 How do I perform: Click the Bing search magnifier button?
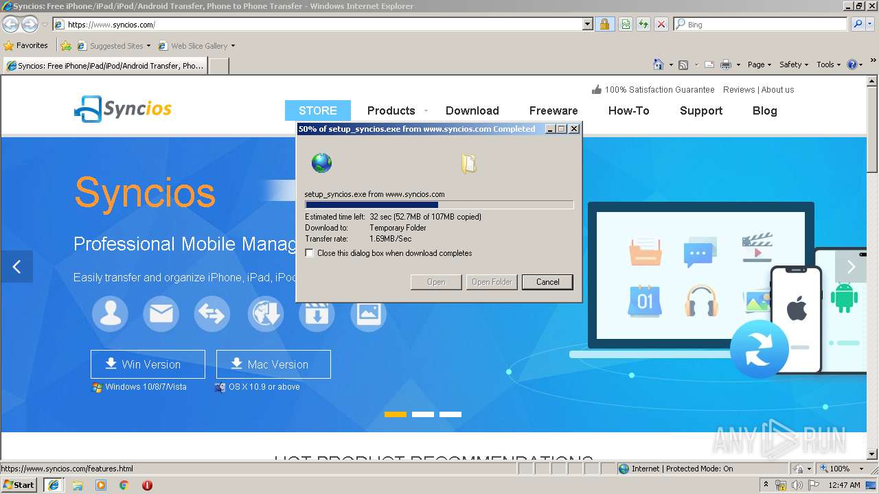(858, 25)
